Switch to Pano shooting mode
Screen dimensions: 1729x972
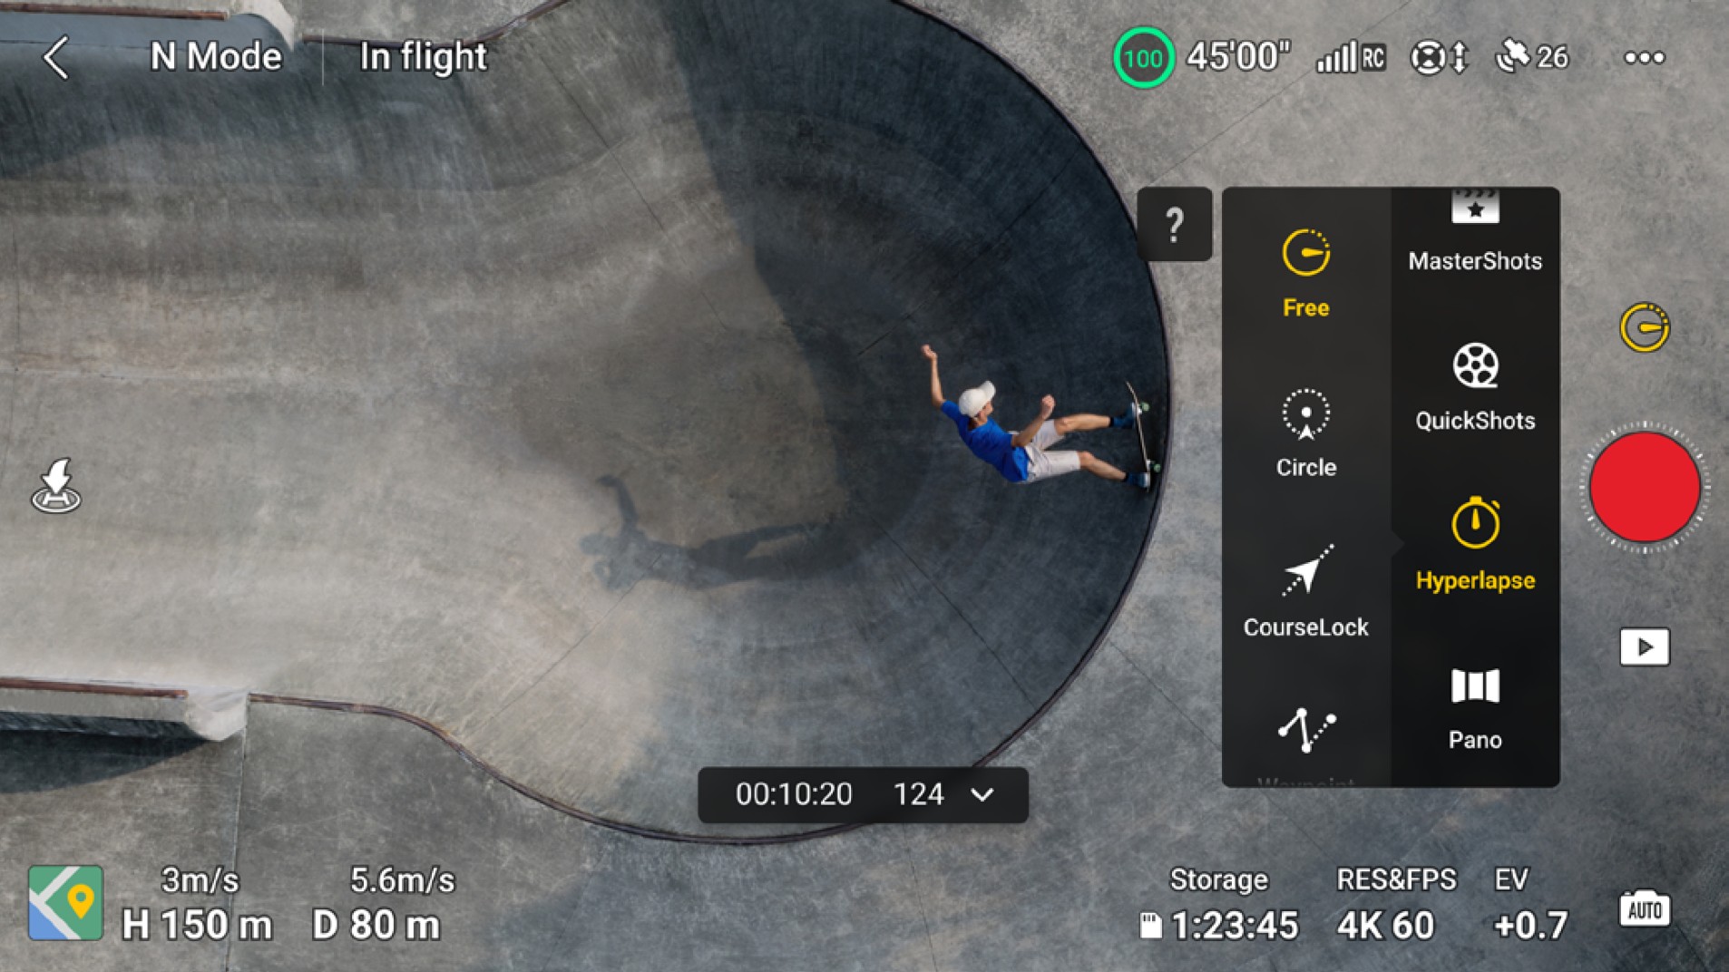[1475, 709]
